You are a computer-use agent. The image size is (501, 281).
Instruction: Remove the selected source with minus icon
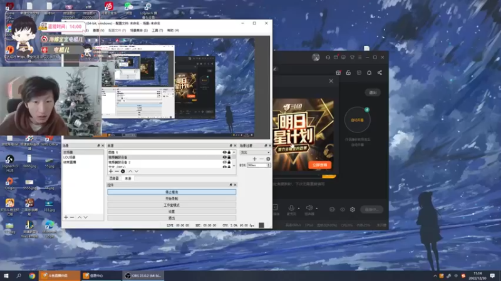pyautogui.click(x=116, y=171)
